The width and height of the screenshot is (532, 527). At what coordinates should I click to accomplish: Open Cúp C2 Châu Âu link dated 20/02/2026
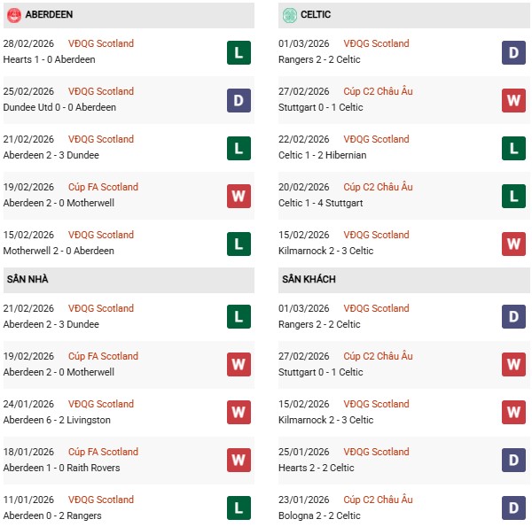point(380,187)
